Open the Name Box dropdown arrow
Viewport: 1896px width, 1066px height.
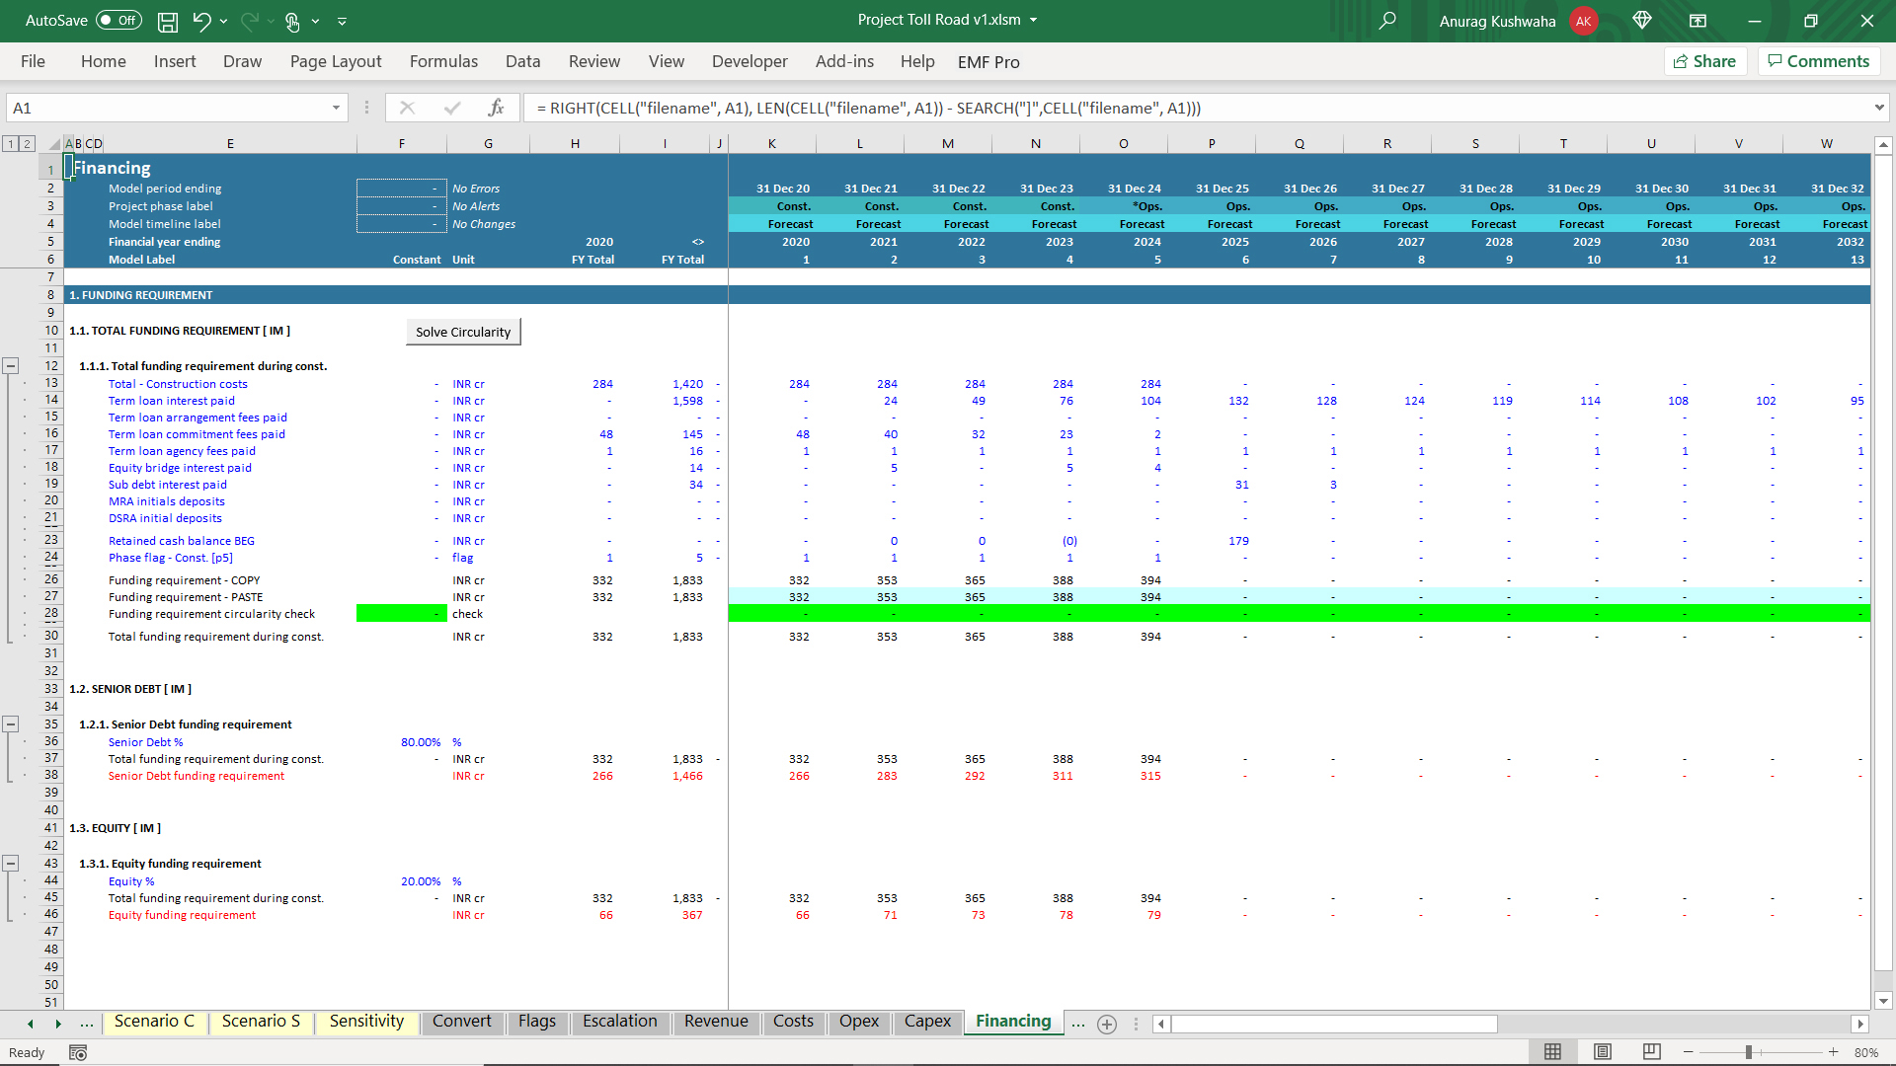click(x=336, y=108)
